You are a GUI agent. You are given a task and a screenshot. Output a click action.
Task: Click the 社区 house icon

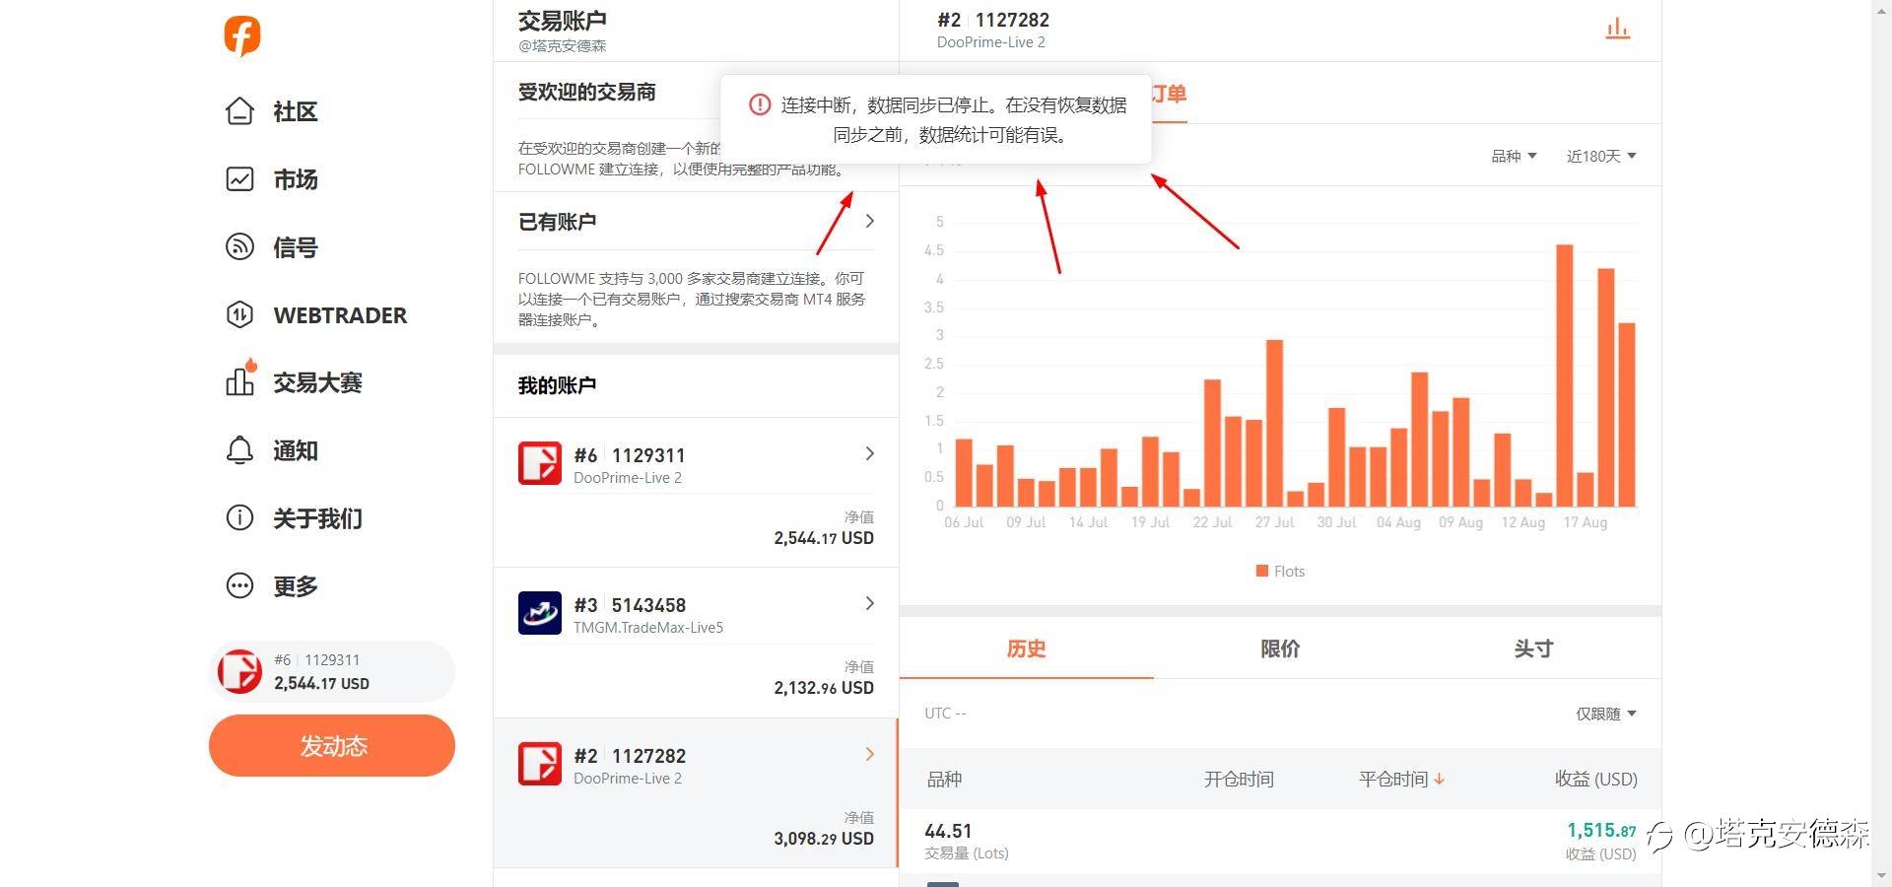239,111
